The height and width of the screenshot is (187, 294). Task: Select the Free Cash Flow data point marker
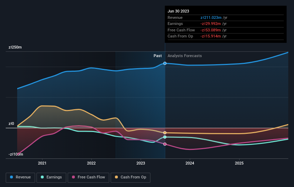[x=165, y=144]
